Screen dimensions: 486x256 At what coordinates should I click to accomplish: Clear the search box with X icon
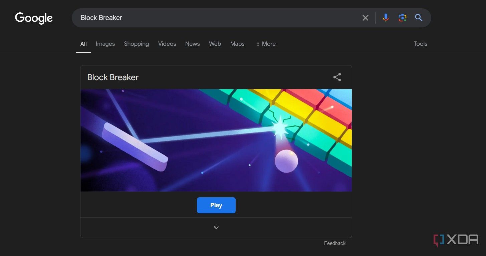366,18
